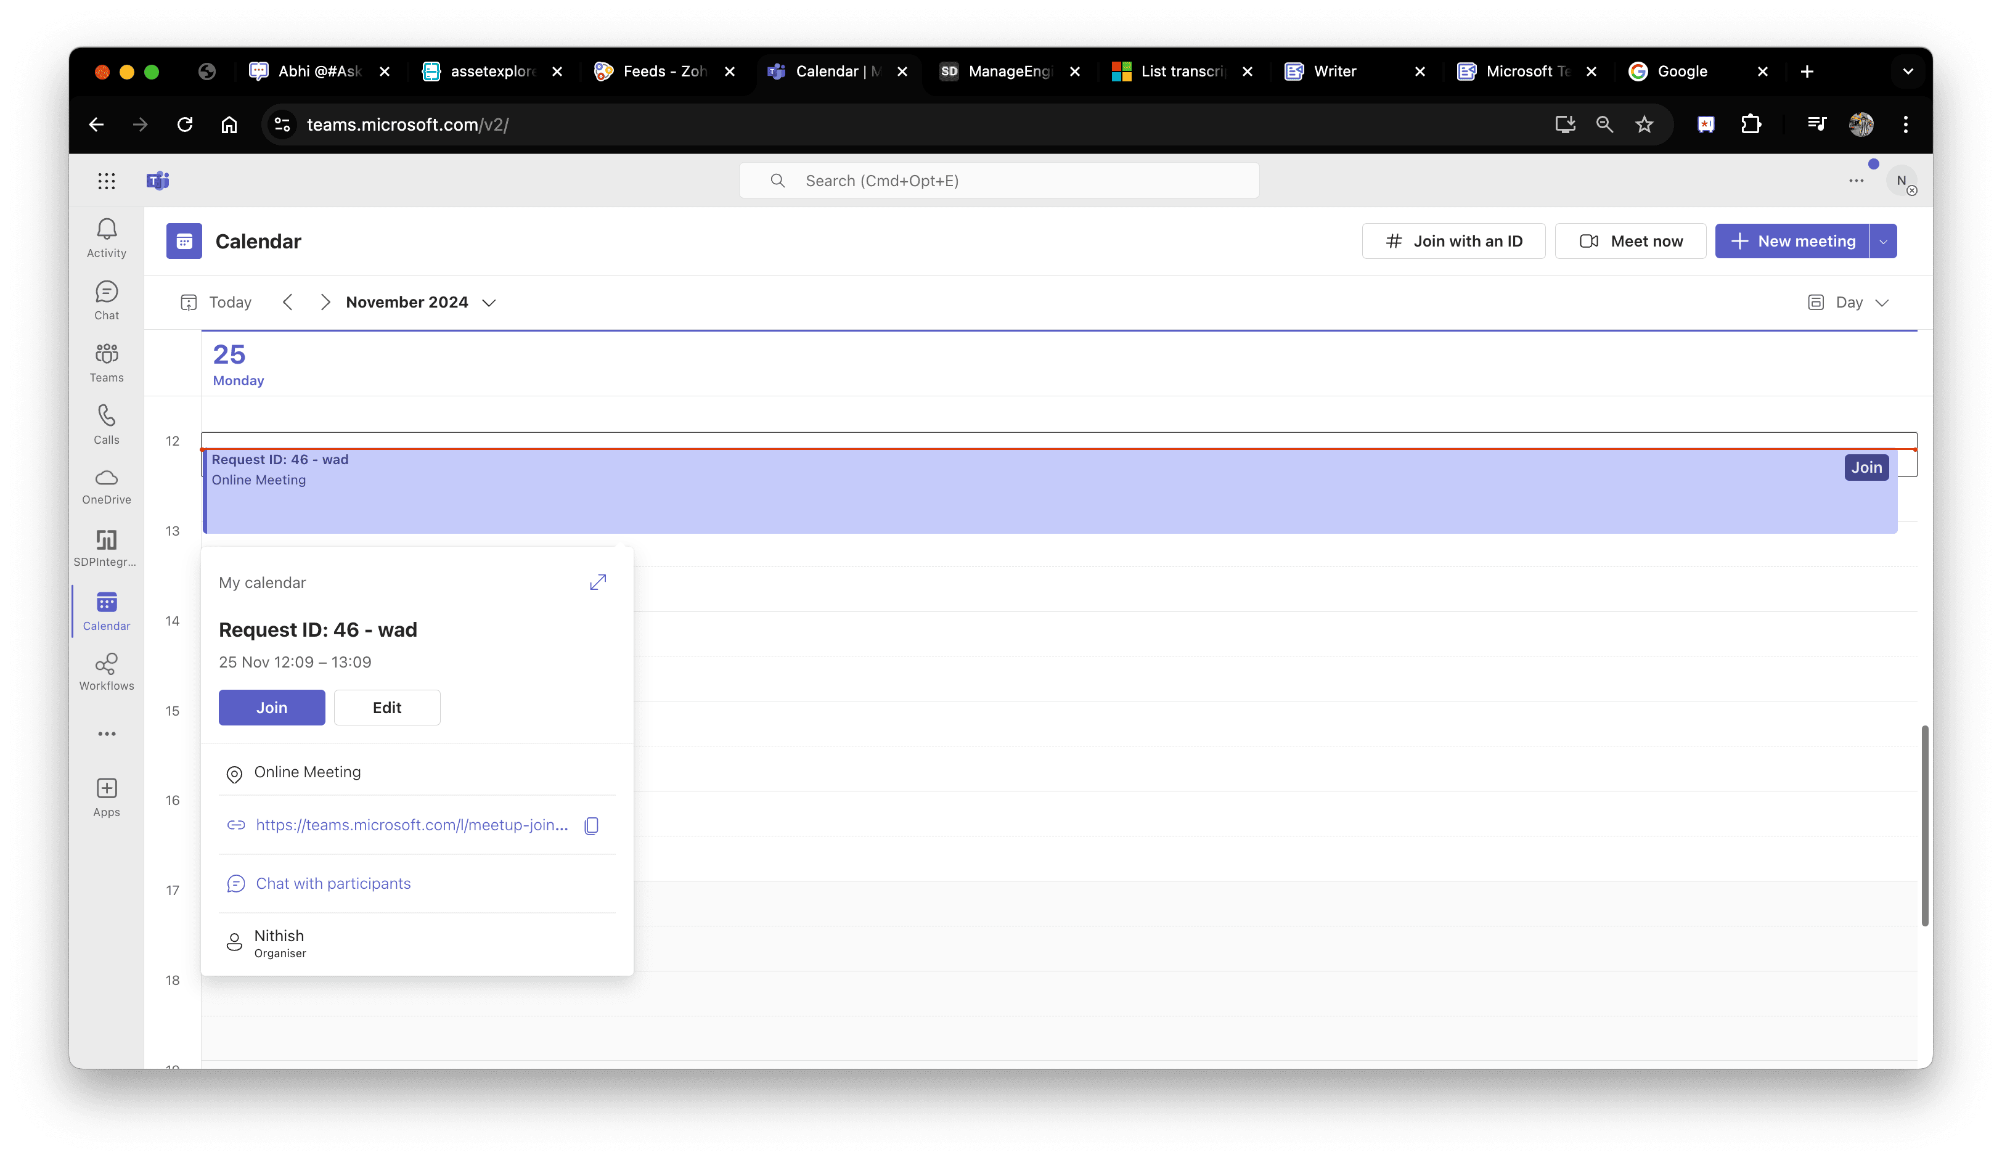
Task: Open the Activity bell icon in sidebar
Action: tap(107, 237)
